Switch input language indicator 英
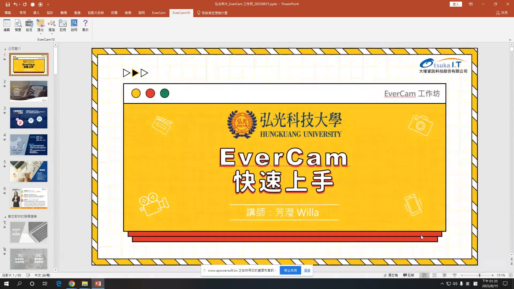The width and height of the screenshot is (514, 289). (x=468, y=284)
